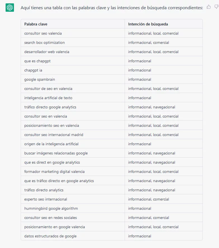This screenshot has width=219, height=248.
Task: Click 'hummingbird google algorithm' keyword cell
Action: pos(73,208)
